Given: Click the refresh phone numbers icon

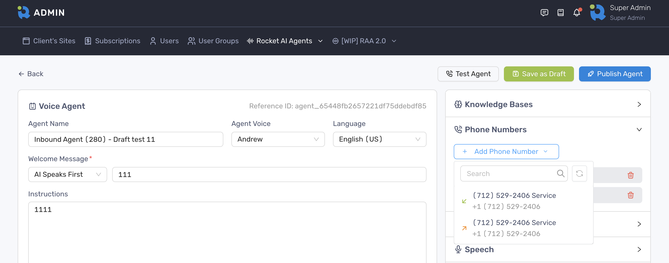Looking at the screenshot, I should [580, 173].
